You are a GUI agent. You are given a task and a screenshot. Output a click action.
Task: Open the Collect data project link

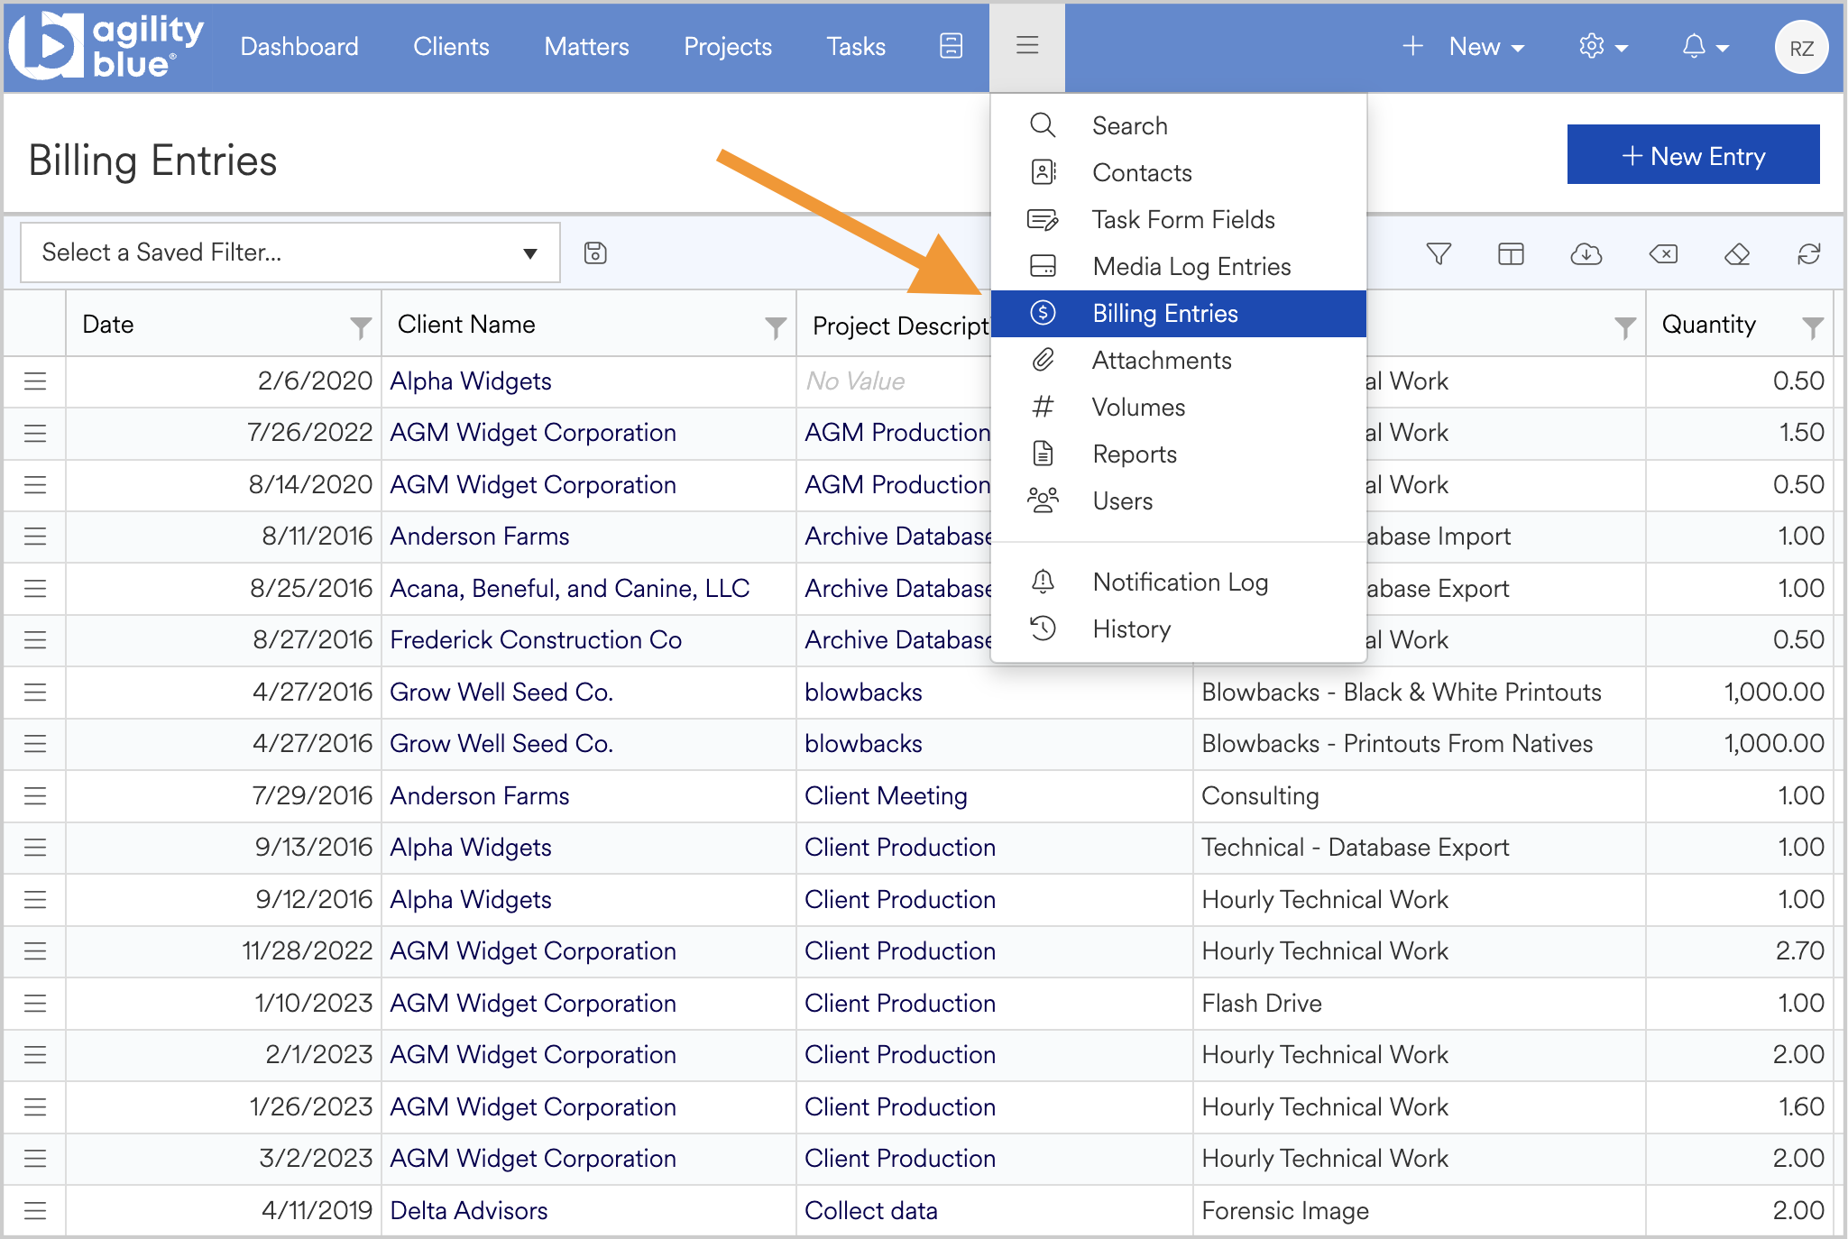pos(871,1211)
